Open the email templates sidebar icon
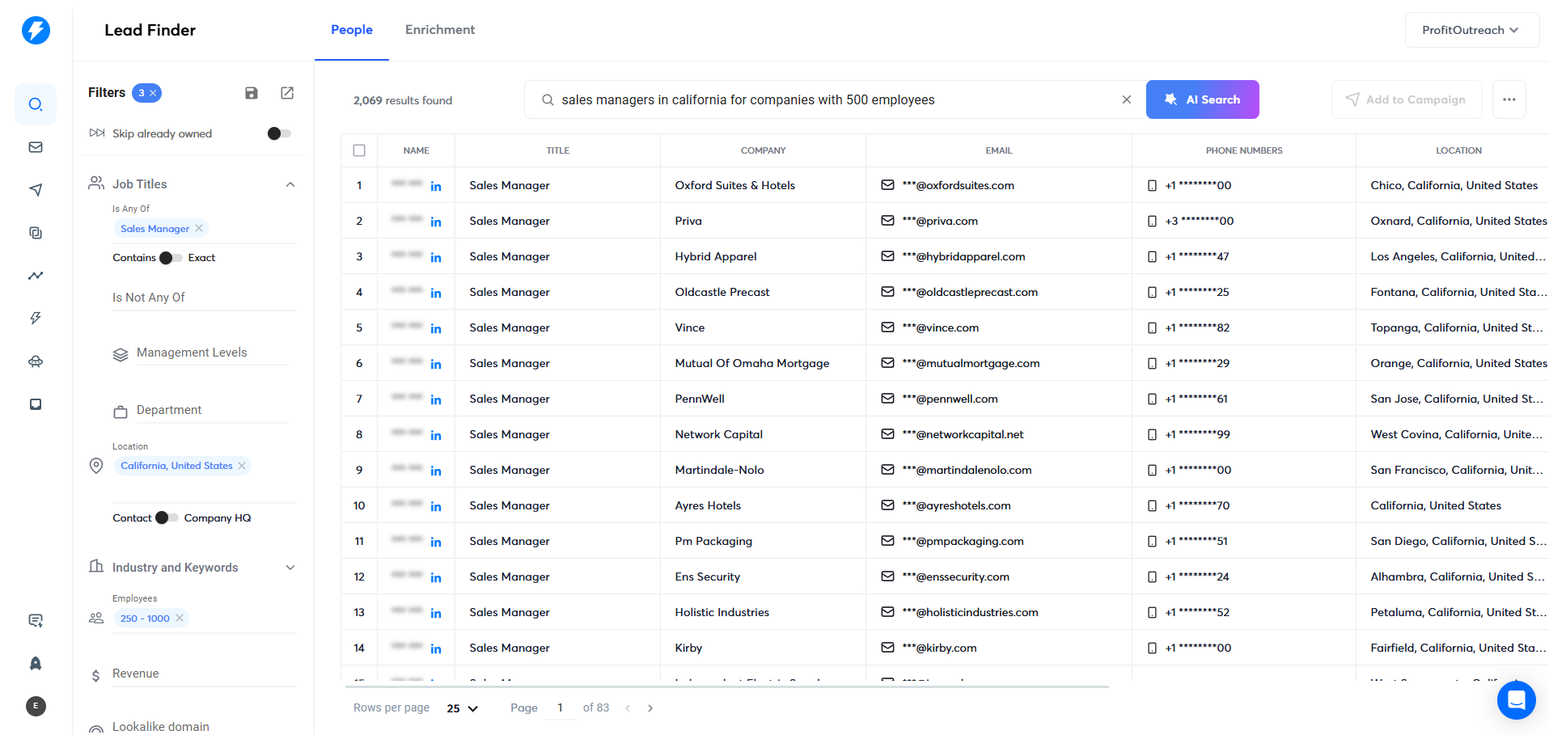The image size is (1549, 735). coord(35,146)
